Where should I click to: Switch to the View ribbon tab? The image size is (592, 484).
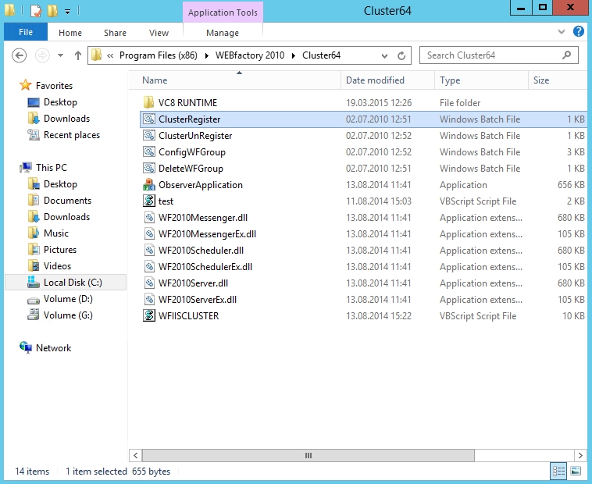click(159, 33)
